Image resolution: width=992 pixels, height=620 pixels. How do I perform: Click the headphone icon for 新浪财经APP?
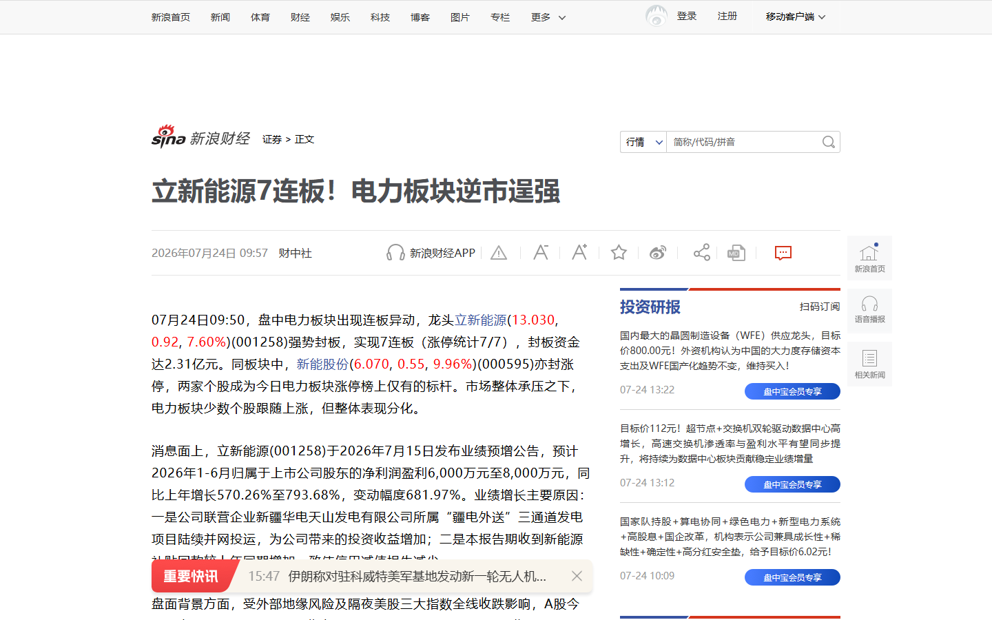pyautogui.click(x=395, y=253)
